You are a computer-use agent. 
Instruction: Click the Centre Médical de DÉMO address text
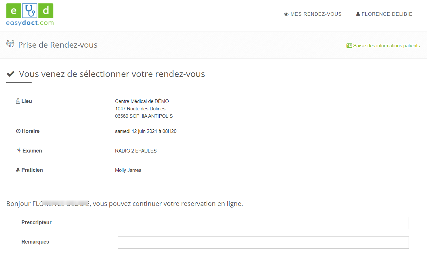tap(142, 101)
